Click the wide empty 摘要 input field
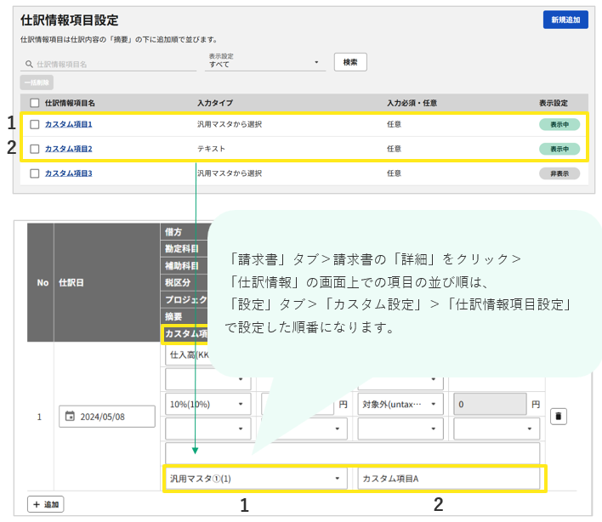Screen dimensions: 602x522 353,453
